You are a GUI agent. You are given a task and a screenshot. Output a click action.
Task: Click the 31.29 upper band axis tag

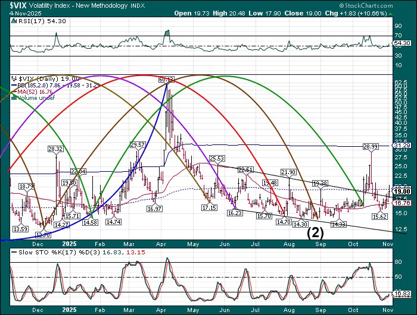[x=403, y=145]
